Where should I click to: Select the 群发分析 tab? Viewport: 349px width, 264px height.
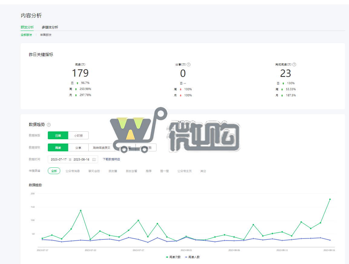point(27,27)
